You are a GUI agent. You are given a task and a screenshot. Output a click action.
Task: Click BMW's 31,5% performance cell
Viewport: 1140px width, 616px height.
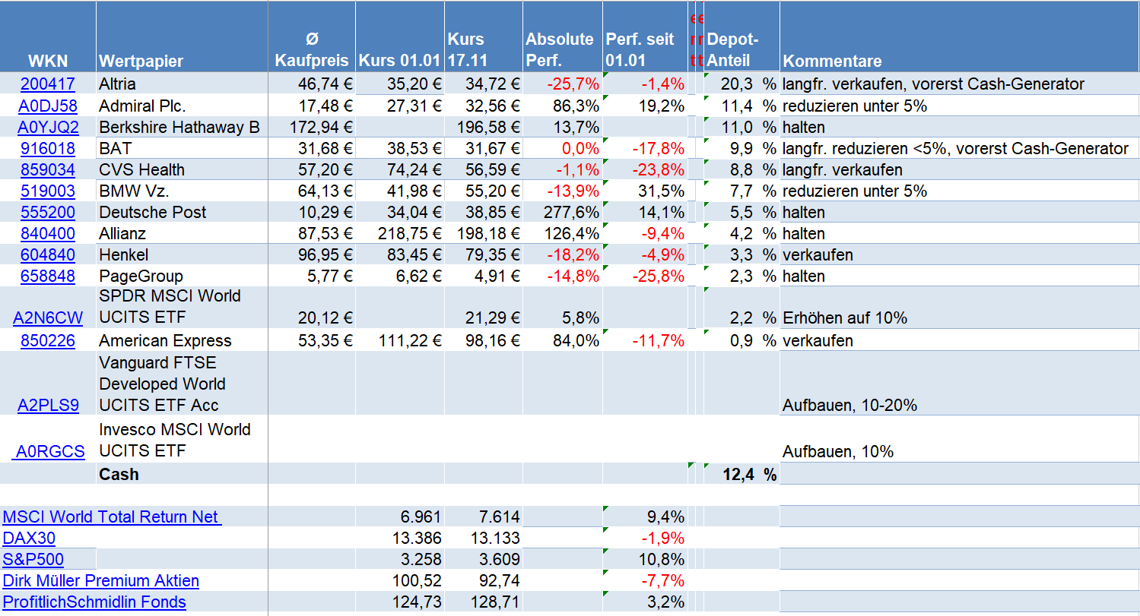tap(662, 191)
